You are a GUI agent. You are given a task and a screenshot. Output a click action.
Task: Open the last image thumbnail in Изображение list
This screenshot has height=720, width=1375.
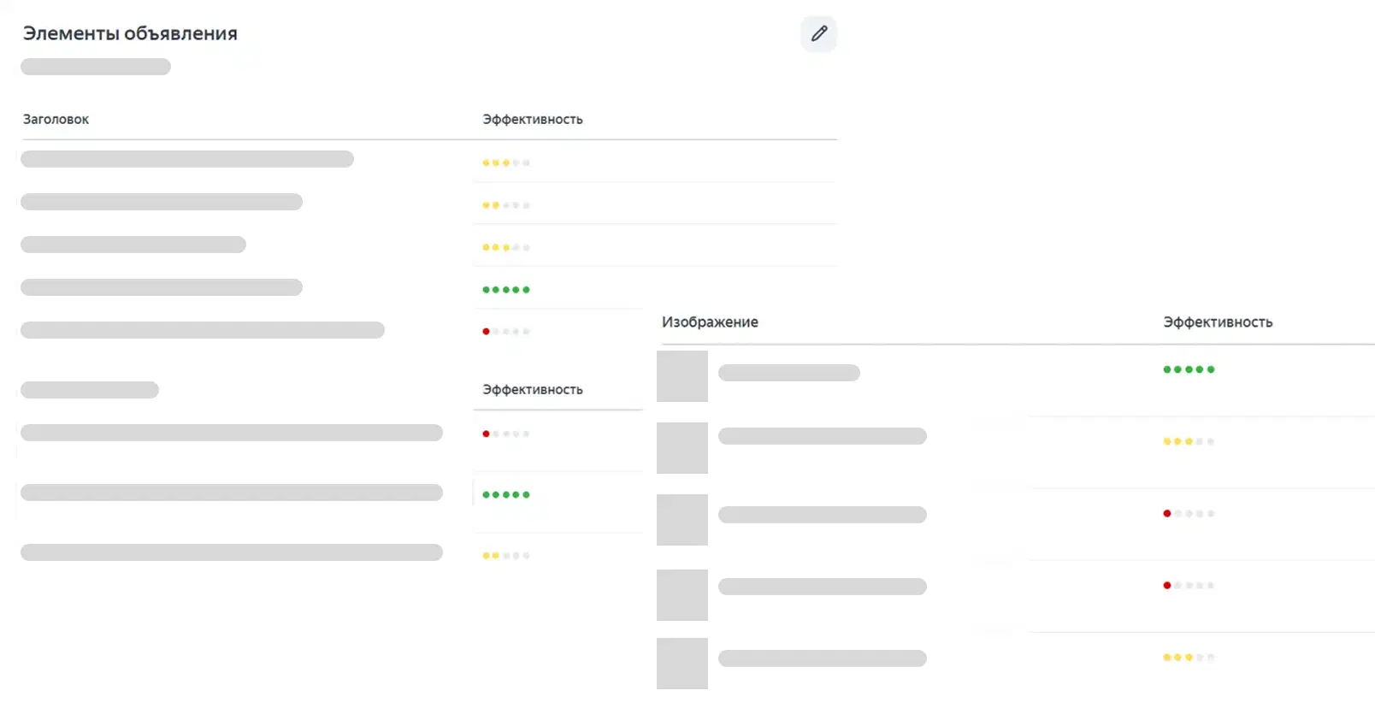tap(682, 664)
